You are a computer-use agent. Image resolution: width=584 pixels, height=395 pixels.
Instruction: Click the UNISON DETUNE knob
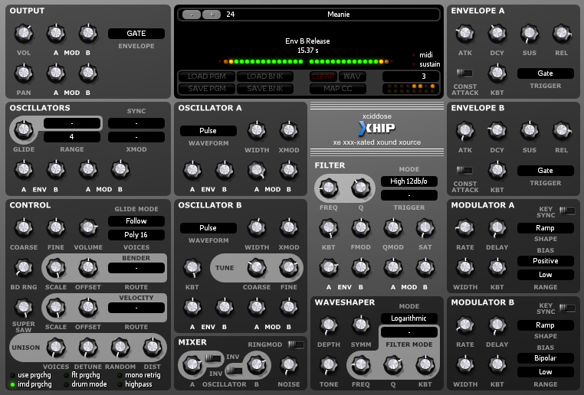point(88,347)
